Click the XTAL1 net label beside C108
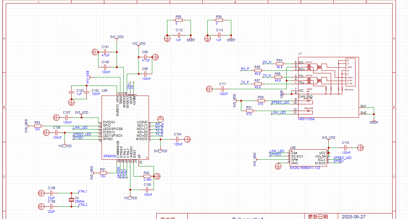The height and width of the screenshot is (219, 409). tap(83, 191)
